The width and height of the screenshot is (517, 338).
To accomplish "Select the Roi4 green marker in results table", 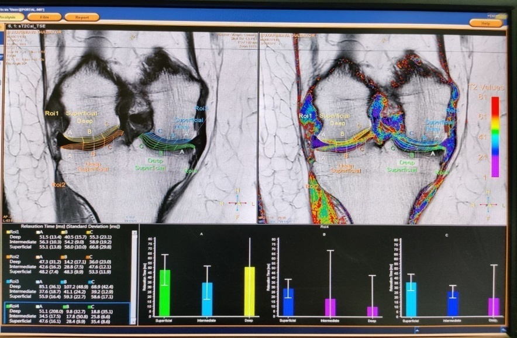I will point(8,305).
